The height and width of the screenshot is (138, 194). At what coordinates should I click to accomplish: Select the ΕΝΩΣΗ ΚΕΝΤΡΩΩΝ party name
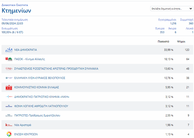pyautogui.click(x=26, y=134)
